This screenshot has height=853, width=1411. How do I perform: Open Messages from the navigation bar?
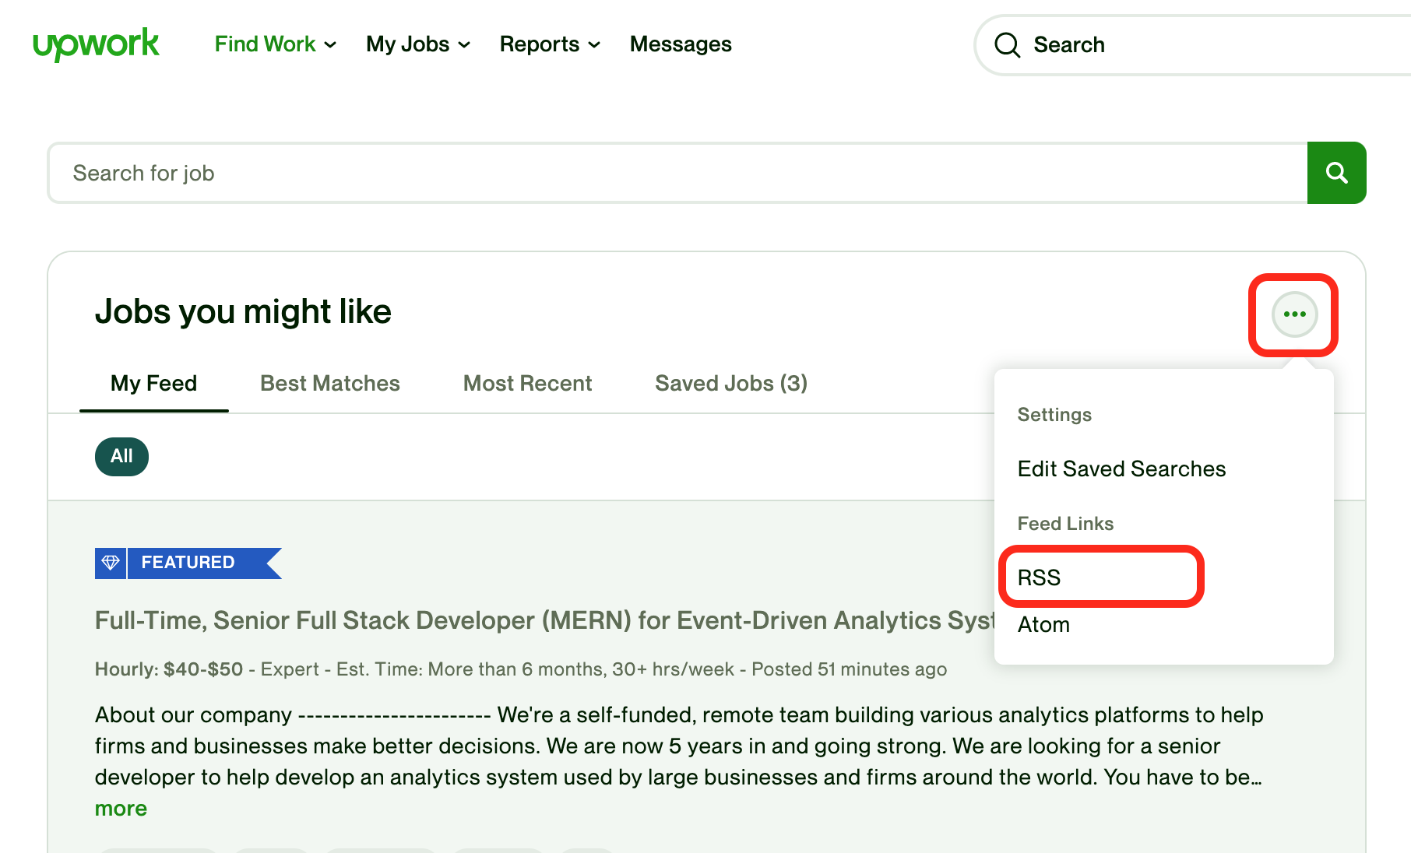680,44
